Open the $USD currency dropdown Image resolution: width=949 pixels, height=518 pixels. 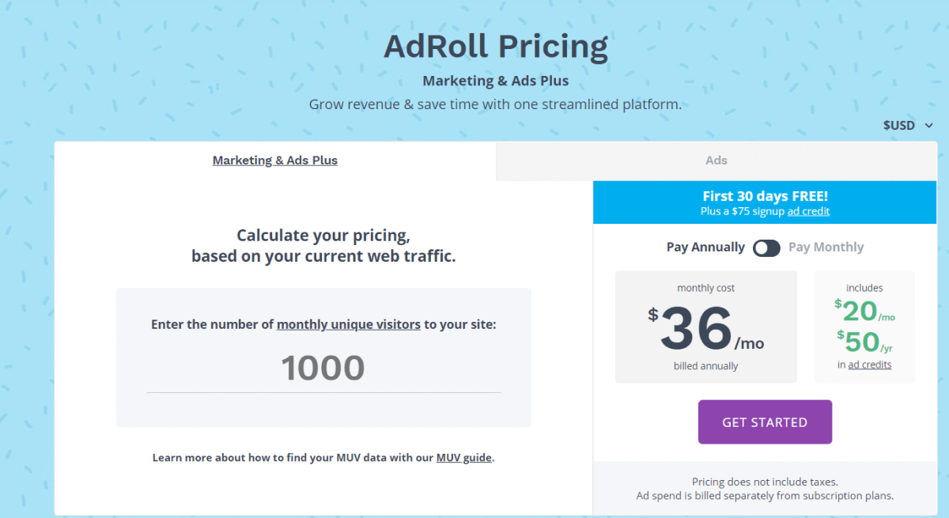[899, 125]
